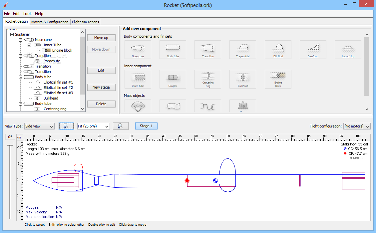Add a Bulkhead component

coord(243,79)
